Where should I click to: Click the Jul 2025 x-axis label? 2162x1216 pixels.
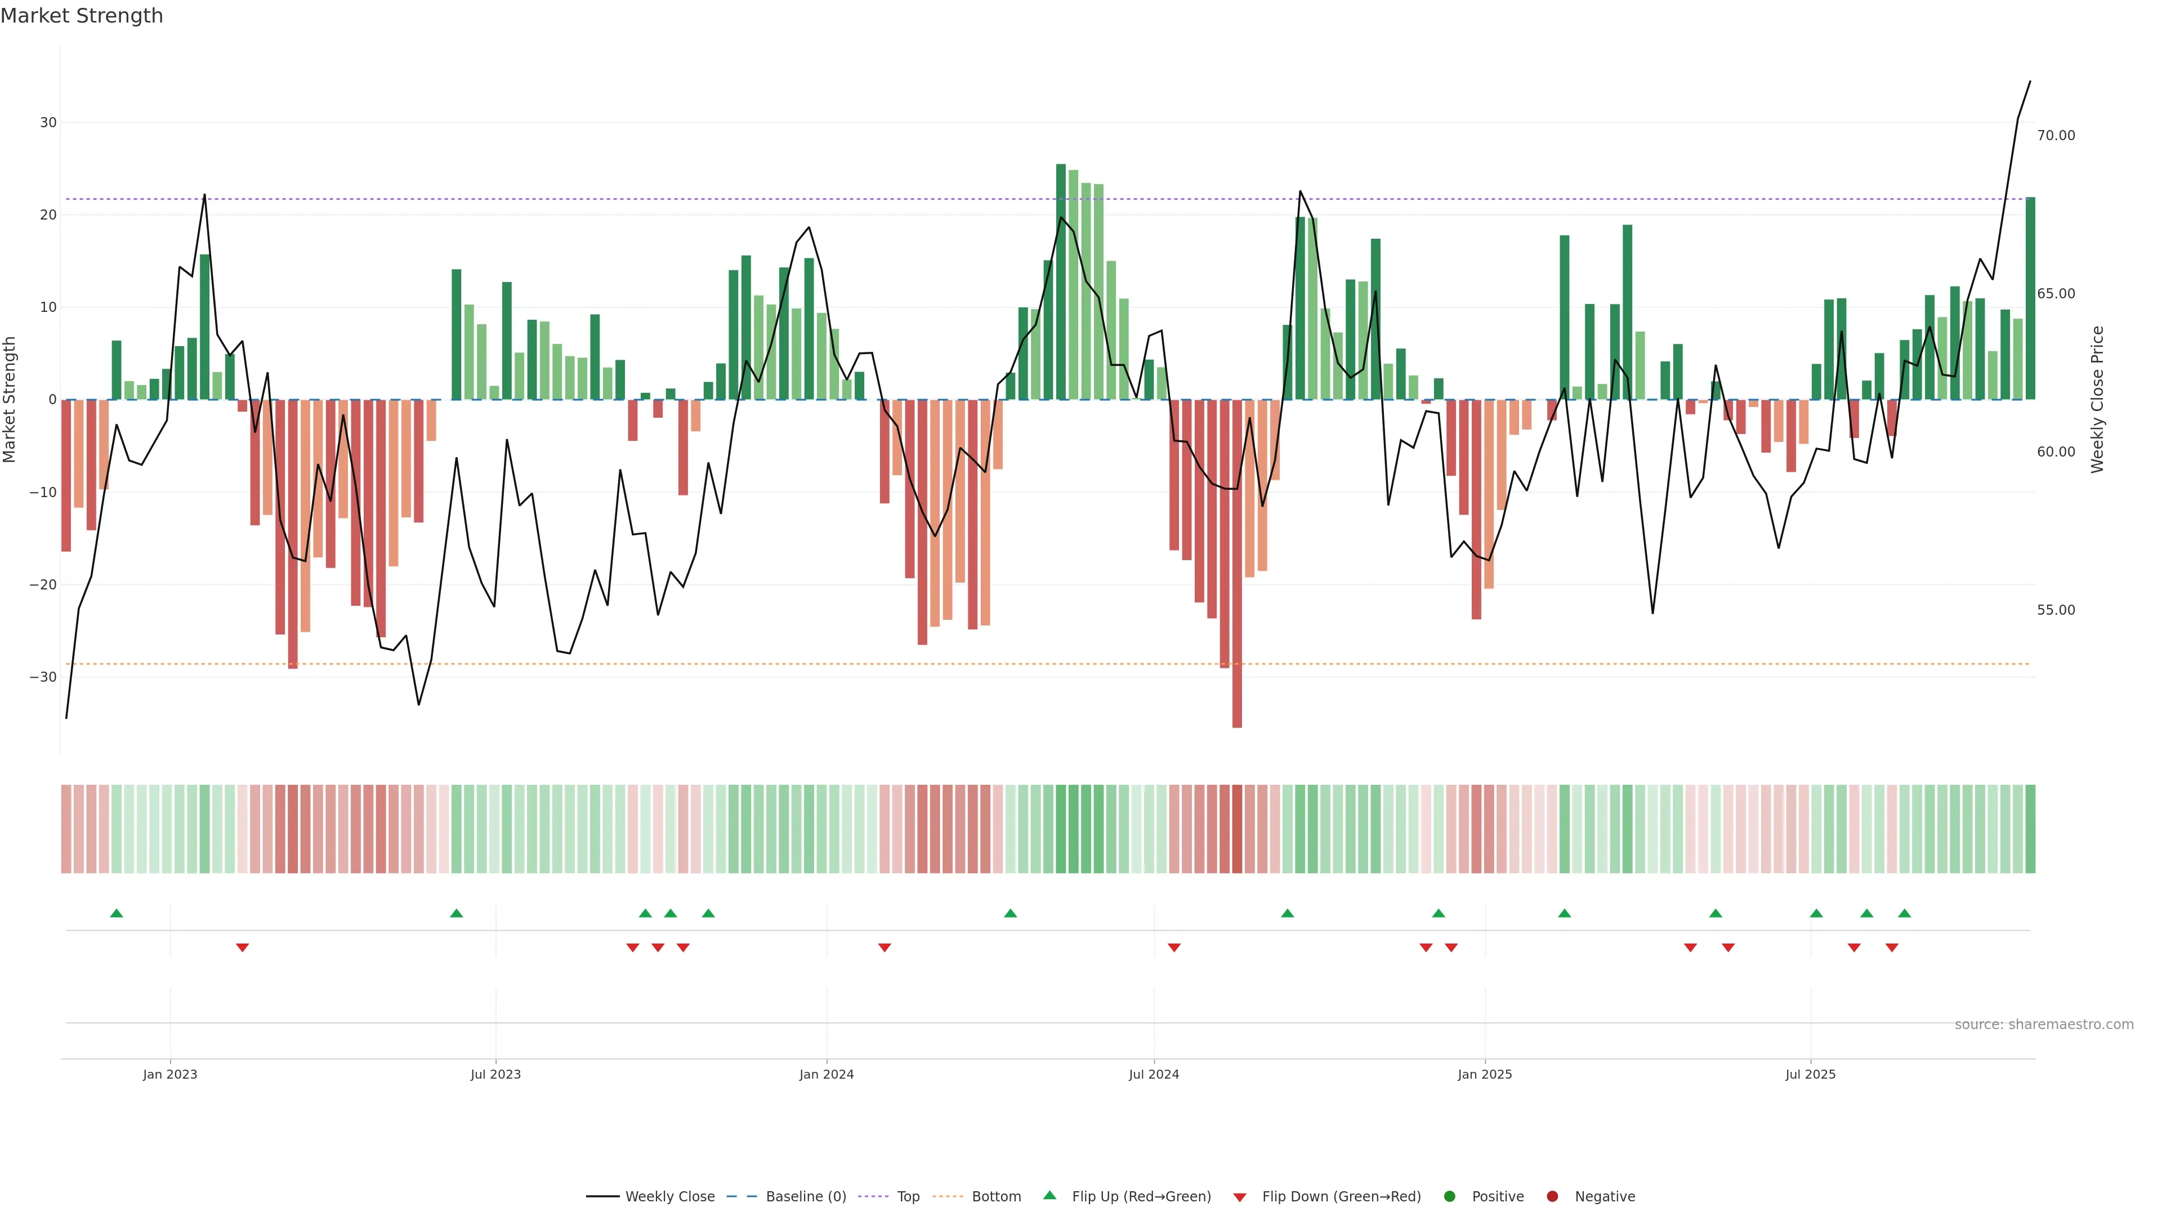(x=1810, y=1074)
